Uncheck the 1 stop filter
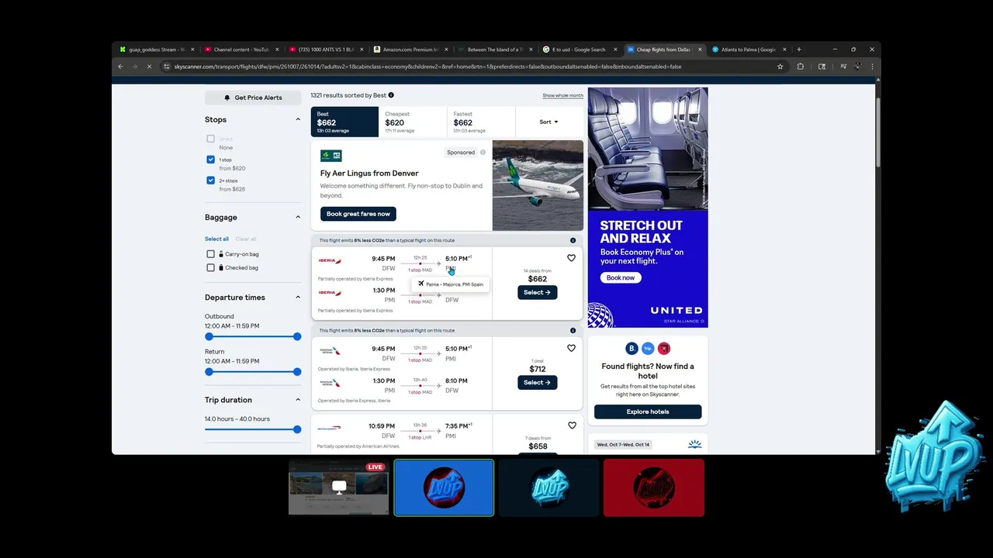 click(210, 160)
